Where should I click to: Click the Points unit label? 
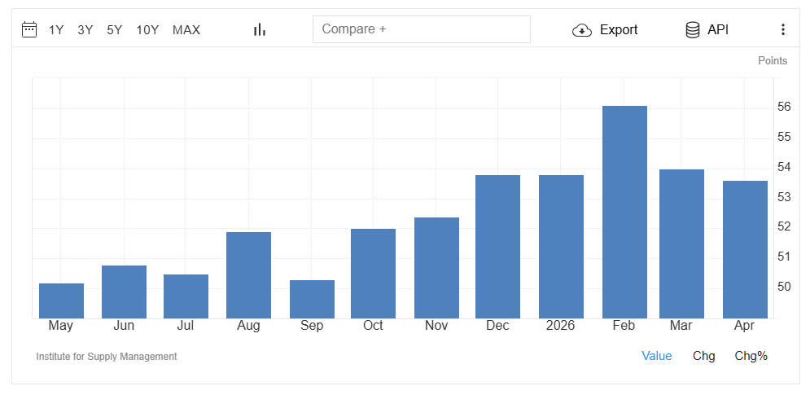click(x=773, y=61)
